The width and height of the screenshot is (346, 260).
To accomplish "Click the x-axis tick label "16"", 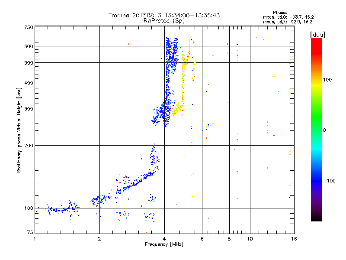I will (294, 239).
